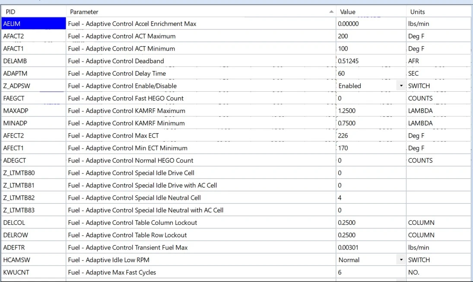Select the MINADP value 0.7500
Screen dimensions: 473x282
[x=371, y=123]
